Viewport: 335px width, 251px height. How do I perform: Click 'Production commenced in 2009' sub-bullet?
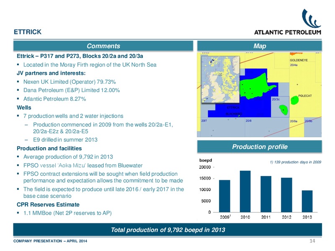103,128
